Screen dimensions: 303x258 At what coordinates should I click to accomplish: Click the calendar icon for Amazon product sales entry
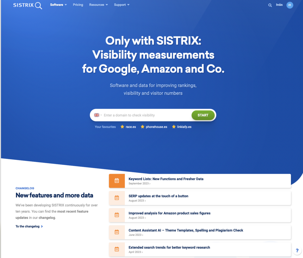[x=117, y=215]
